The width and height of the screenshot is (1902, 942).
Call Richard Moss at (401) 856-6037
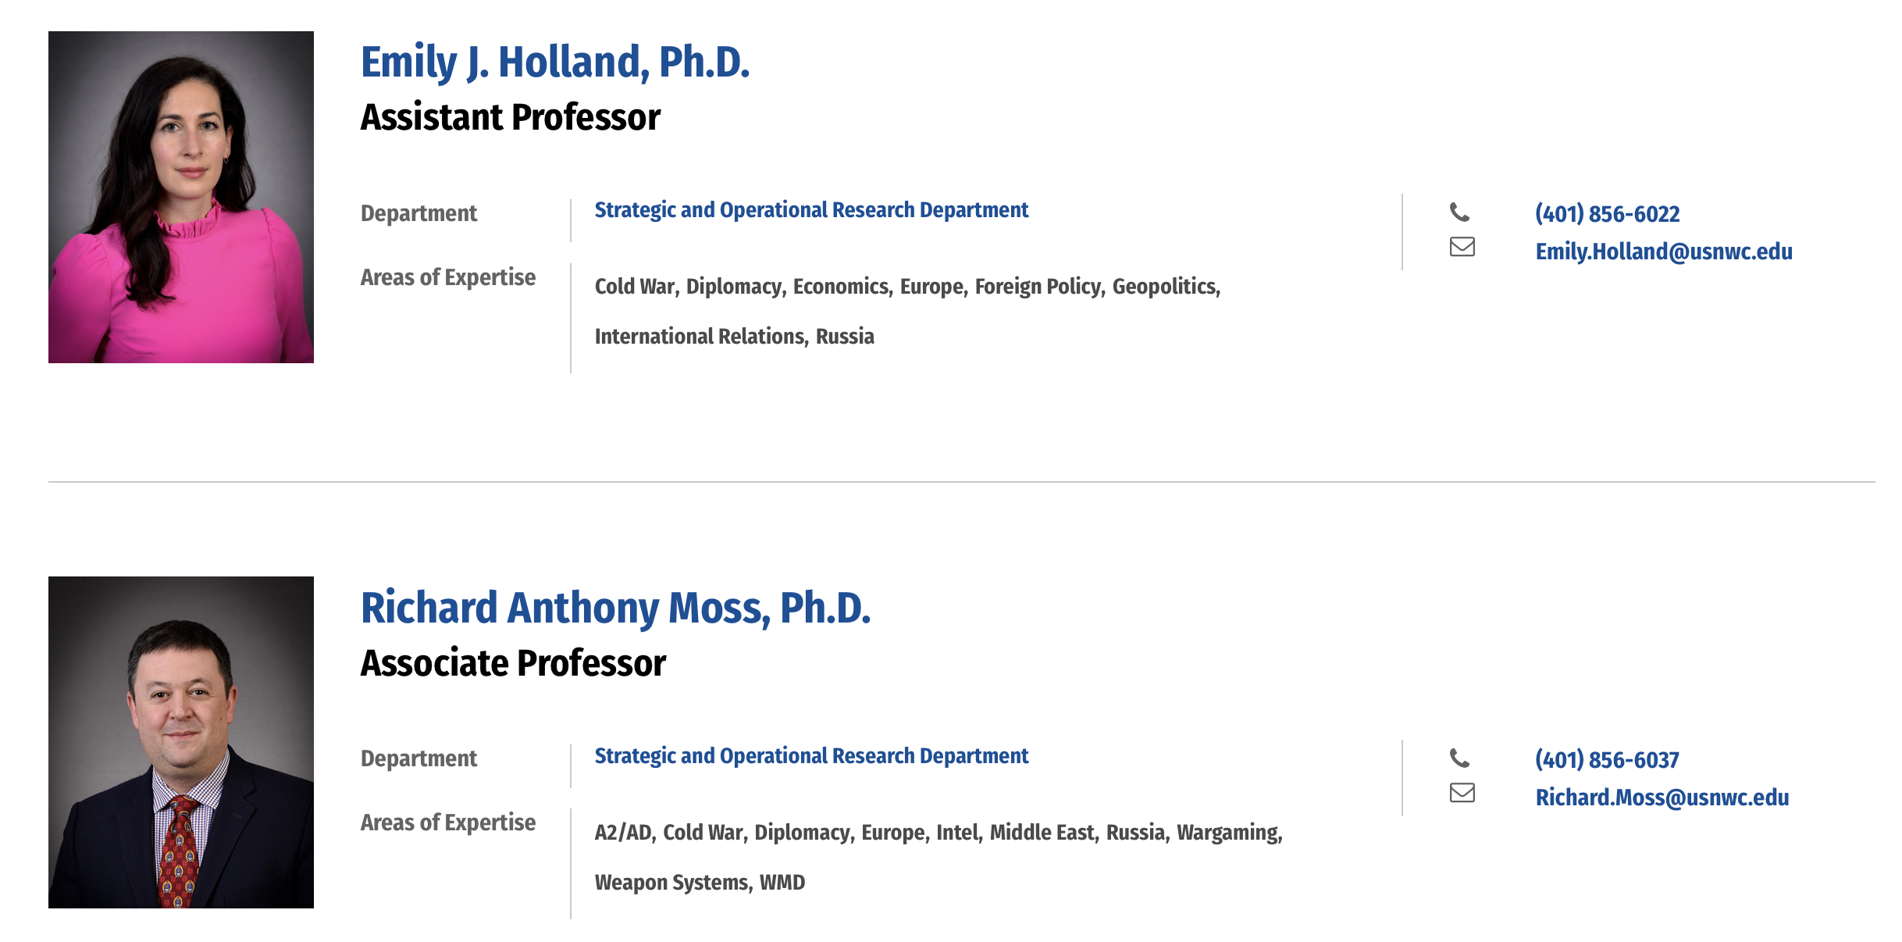coord(1607,760)
